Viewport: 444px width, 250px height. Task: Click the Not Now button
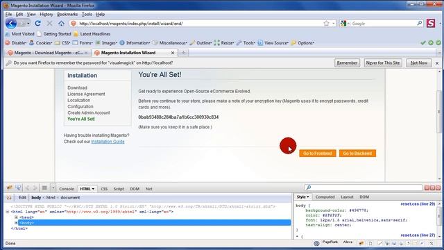point(419,63)
